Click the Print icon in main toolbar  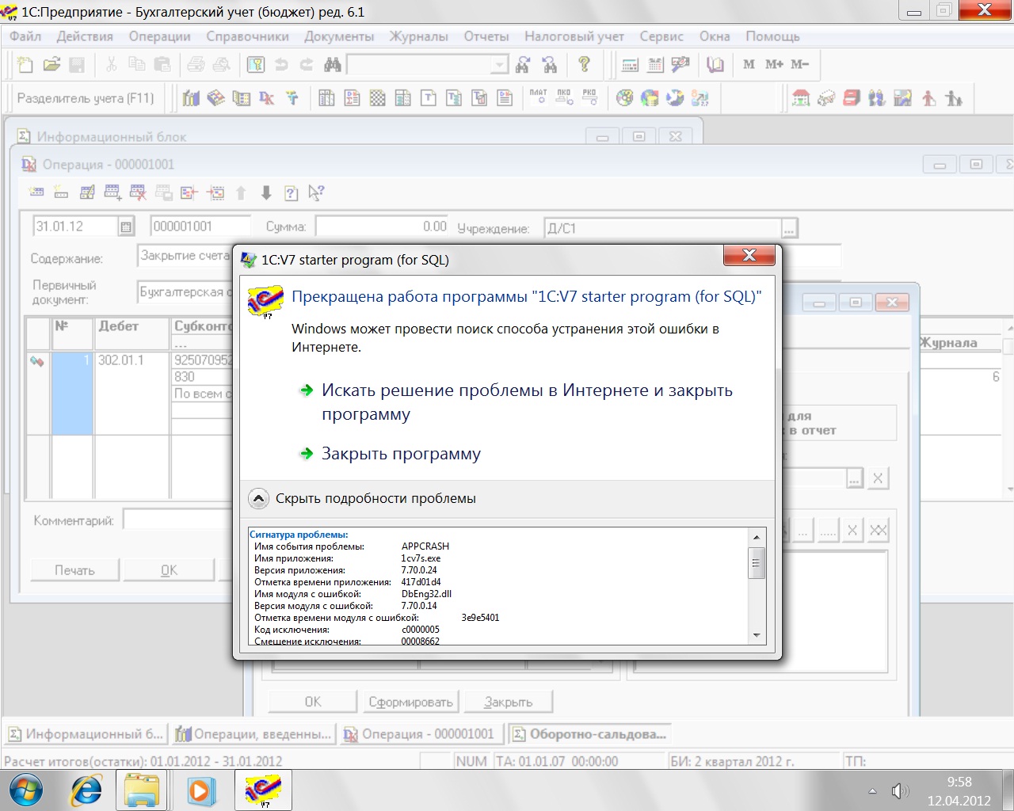point(196,65)
